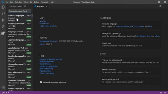The image size is (168, 94).
Task: Clear extensions search results icon
Action: (25, 6)
